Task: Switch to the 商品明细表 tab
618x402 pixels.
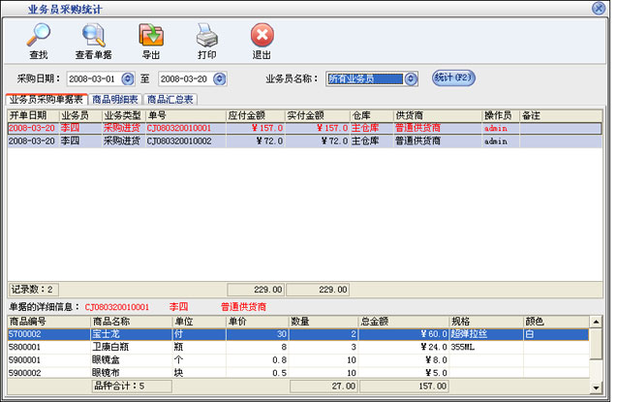Action: (x=114, y=99)
